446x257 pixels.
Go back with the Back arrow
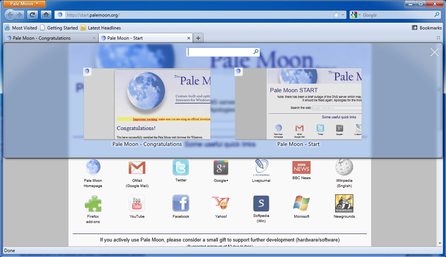[10, 15]
